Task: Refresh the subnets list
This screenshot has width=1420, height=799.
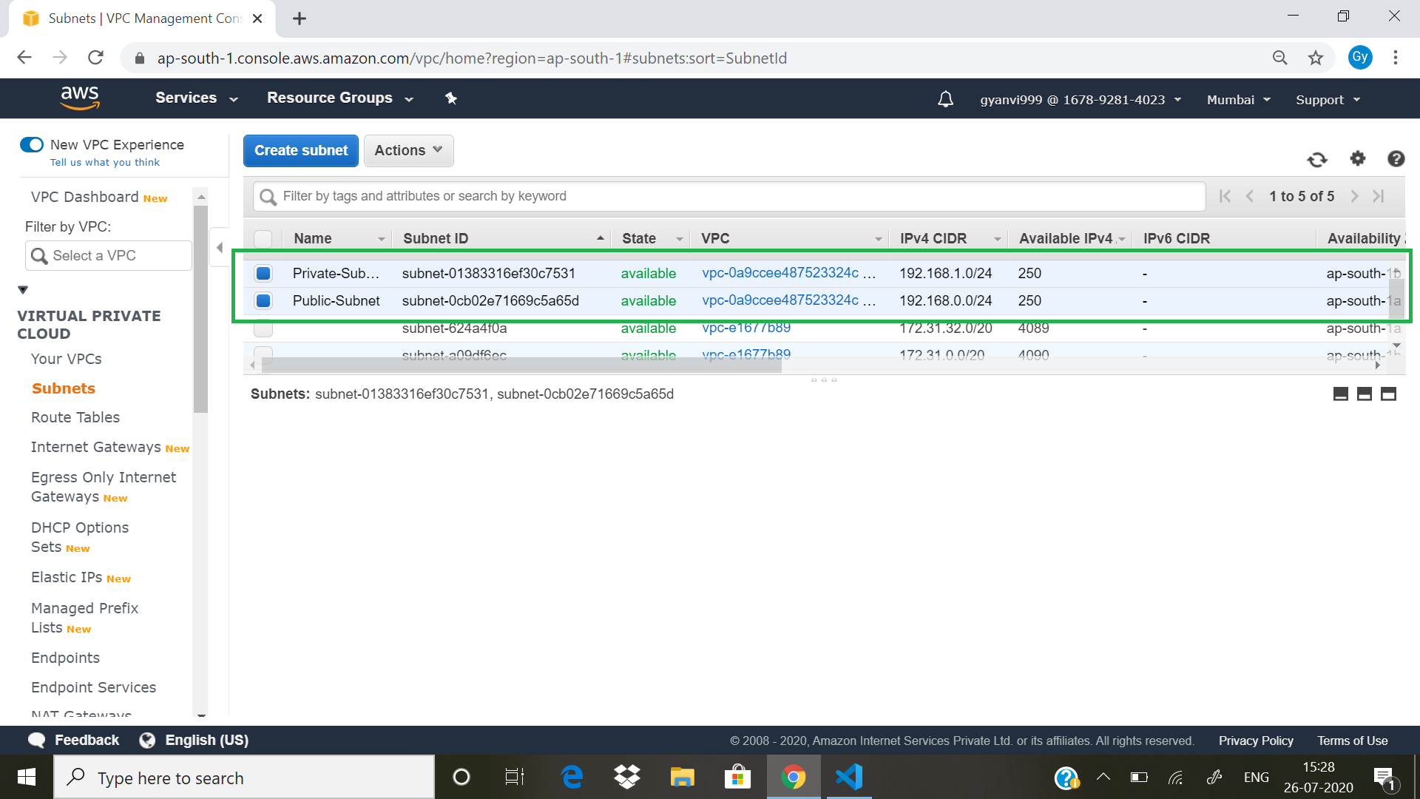Action: click(1316, 158)
